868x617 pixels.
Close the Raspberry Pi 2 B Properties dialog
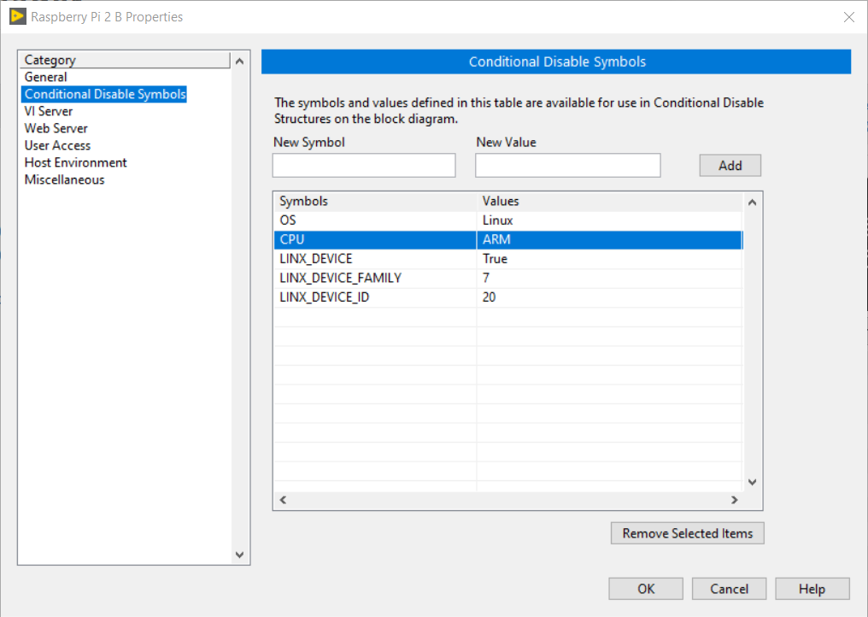(x=848, y=17)
